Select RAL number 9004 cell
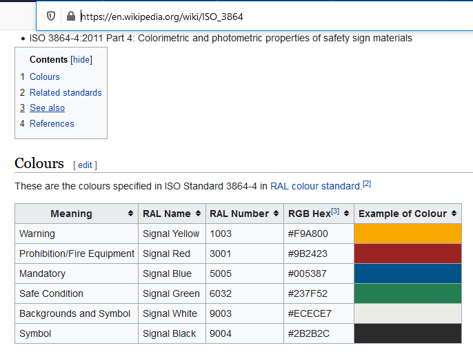Image resolution: width=473 pixels, height=352 pixels. coord(245,333)
